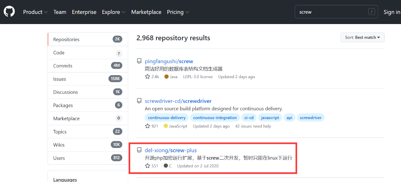Screen dimensions: 401x182
Task: Click the 4M Commits count badge
Action: coord(117,65)
